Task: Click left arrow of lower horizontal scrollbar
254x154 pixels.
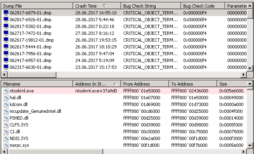Action: [x=4, y=152]
